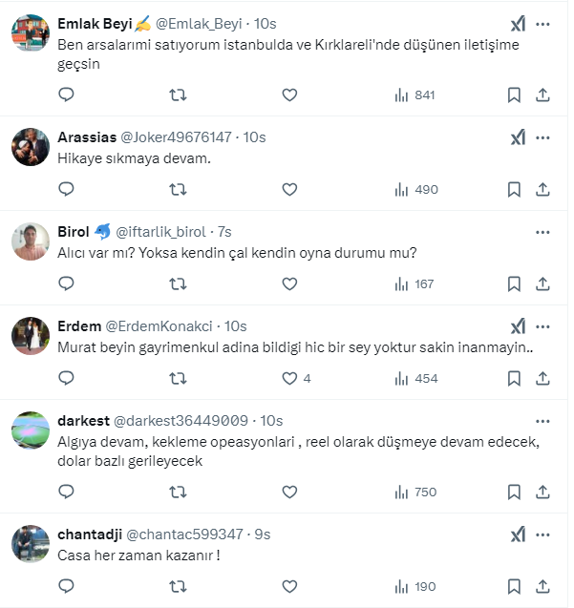Repost Arassias's tweet
Screen dimensions: 574x608
[178, 190]
